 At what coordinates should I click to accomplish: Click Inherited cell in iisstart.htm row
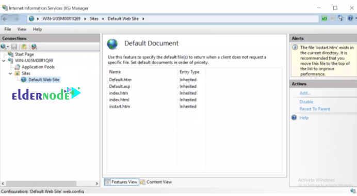click(x=188, y=107)
